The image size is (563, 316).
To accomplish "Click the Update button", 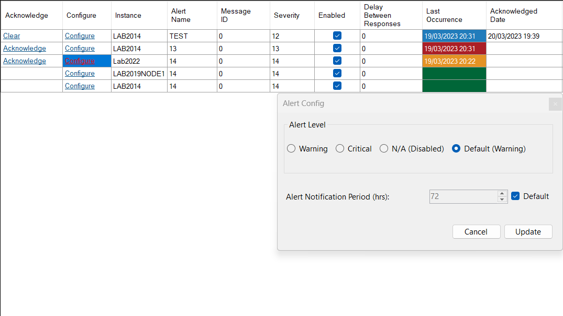I will (x=528, y=231).
